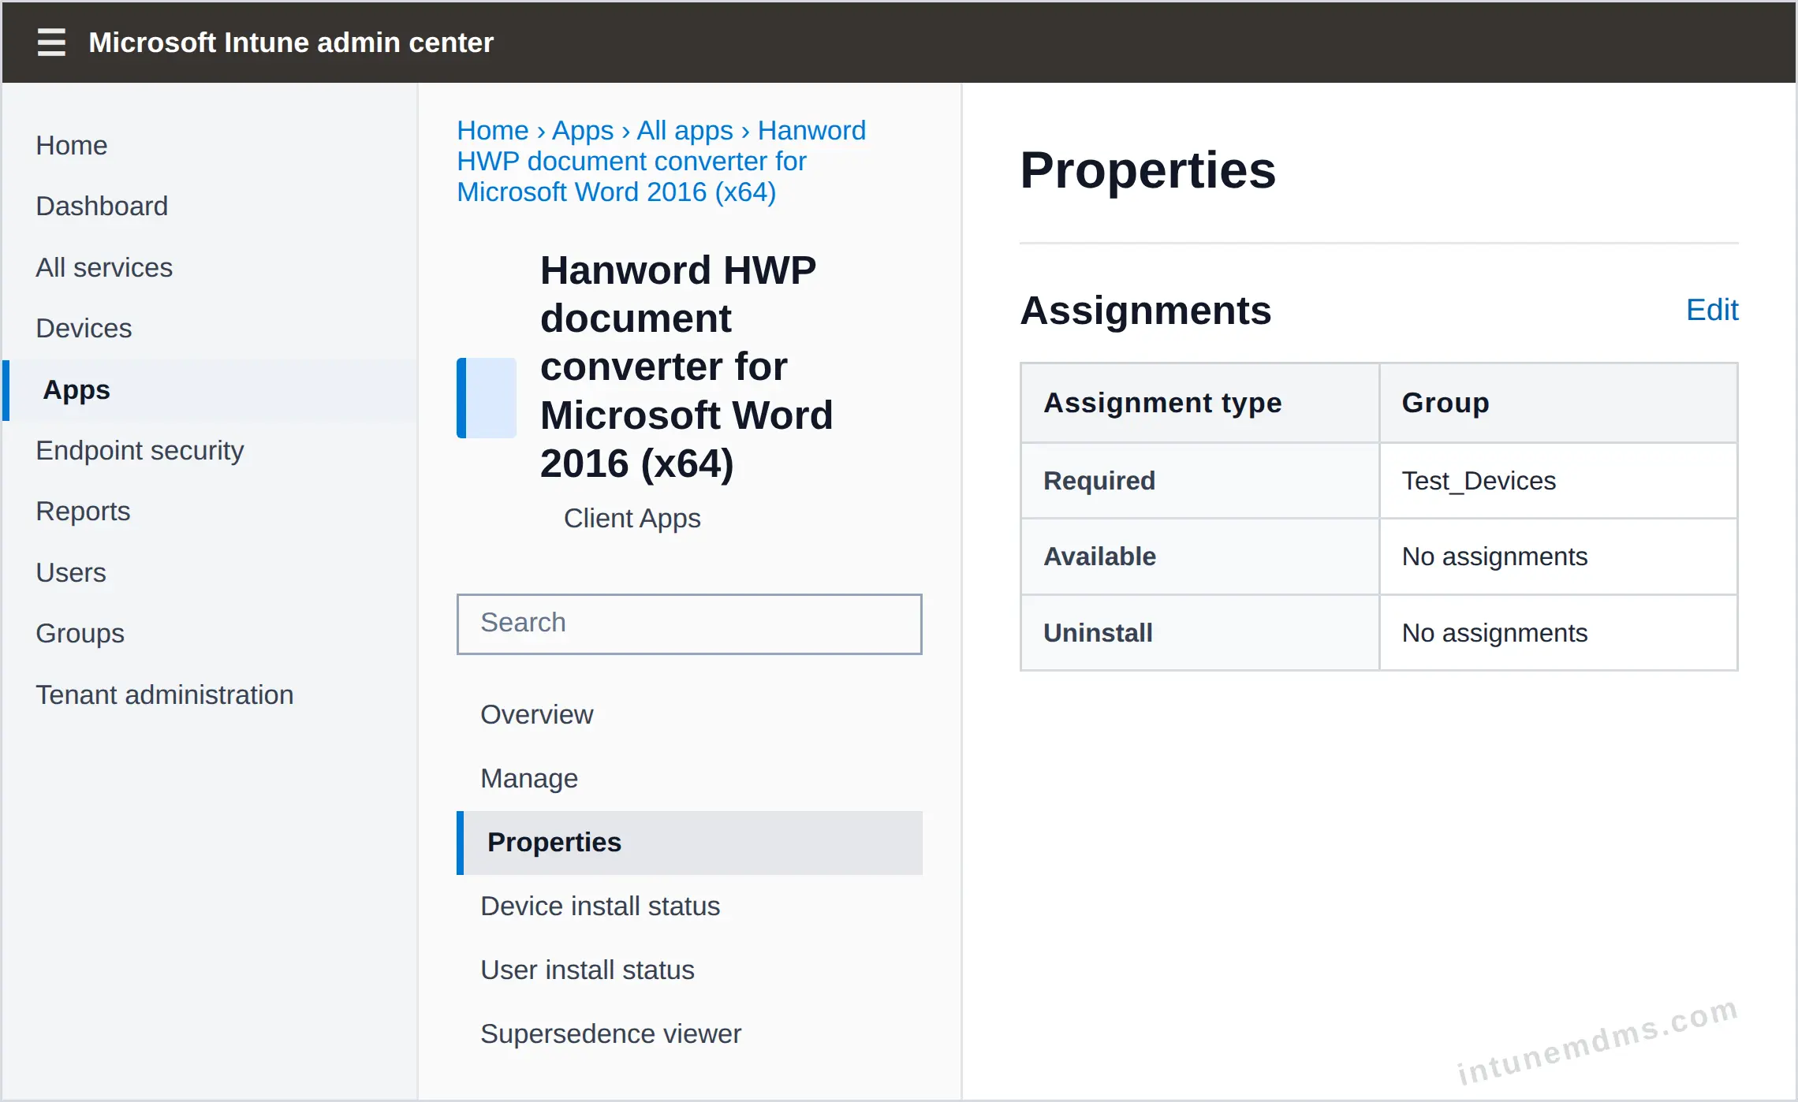1798x1102 pixels.
Task: Open User install status
Action: tap(588, 970)
